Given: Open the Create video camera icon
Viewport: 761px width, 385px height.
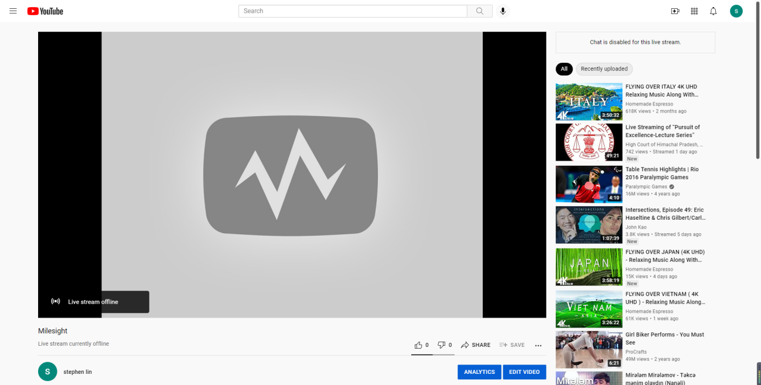Looking at the screenshot, I should tap(675, 11).
